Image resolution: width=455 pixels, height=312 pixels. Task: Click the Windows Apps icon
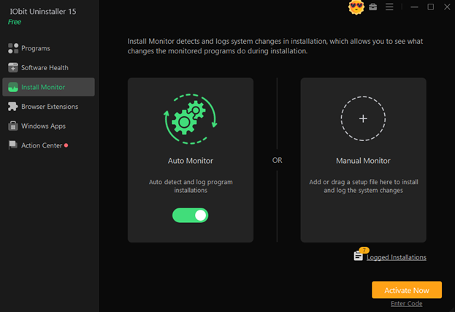click(13, 126)
